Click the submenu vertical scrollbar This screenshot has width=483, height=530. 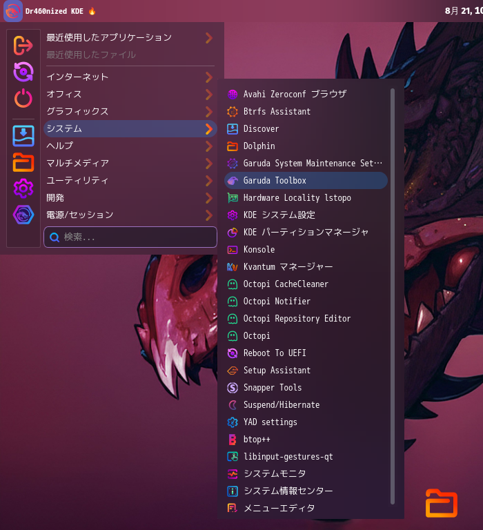(x=393, y=297)
